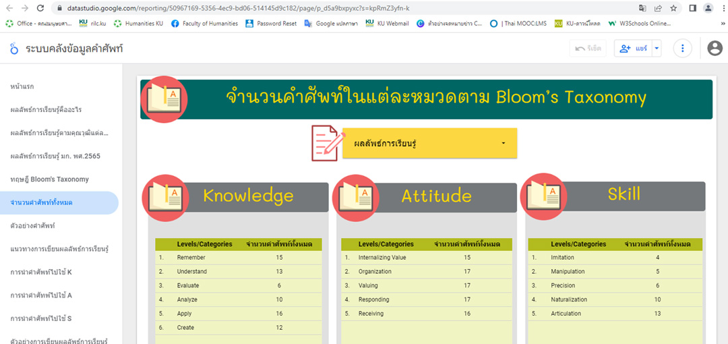This screenshot has width=728, height=344.
Task: Open the Password Reset bookmark
Action: 271,23
